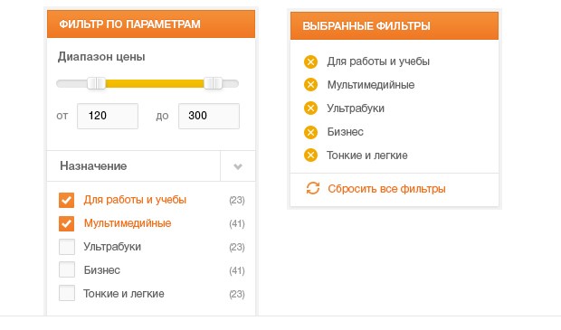Remove the Мультимедийные selected filter icon

click(x=310, y=85)
